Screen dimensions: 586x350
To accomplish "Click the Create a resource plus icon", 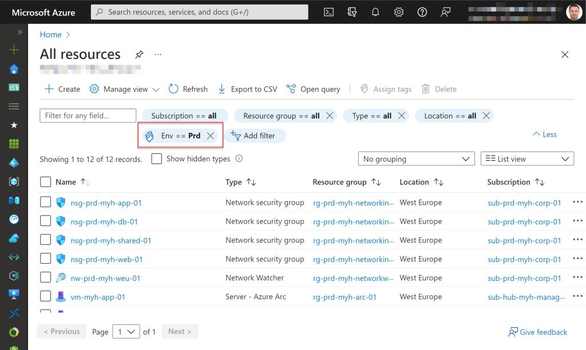I will click(14, 50).
